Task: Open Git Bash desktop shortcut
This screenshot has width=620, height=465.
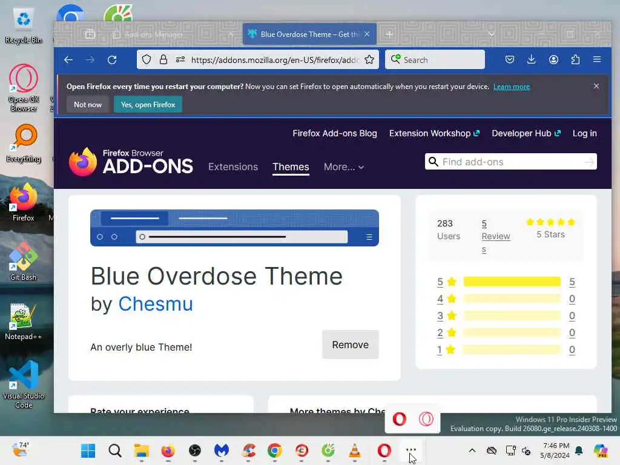Action: (x=24, y=262)
